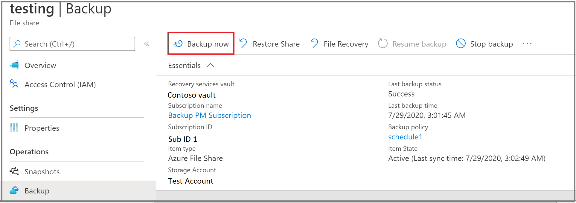Click the File share subtitle

(24, 23)
